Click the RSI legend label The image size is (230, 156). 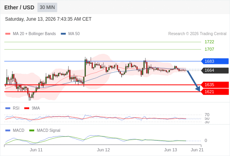(x=16, y=108)
